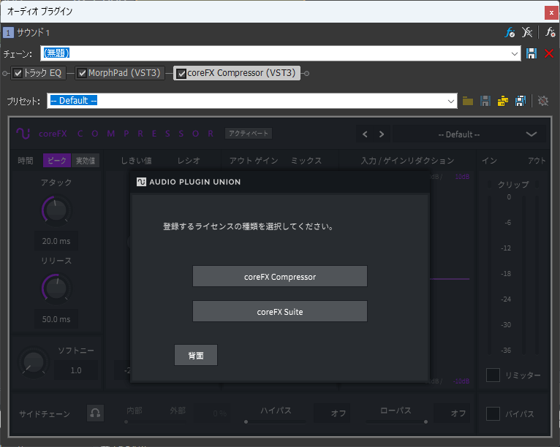Image resolution: width=560 pixels, height=447 pixels.
Task: Click the save-all presets icon
Action: [521, 101]
